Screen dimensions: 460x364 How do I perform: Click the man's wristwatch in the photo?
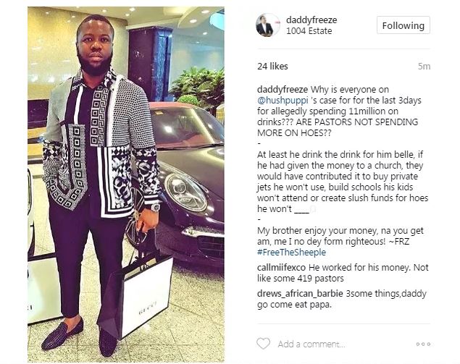[x=154, y=207]
